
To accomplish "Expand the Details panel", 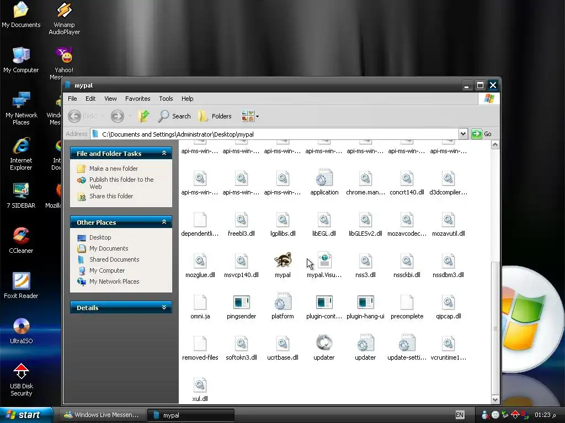I will pyautogui.click(x=164, y=307).
